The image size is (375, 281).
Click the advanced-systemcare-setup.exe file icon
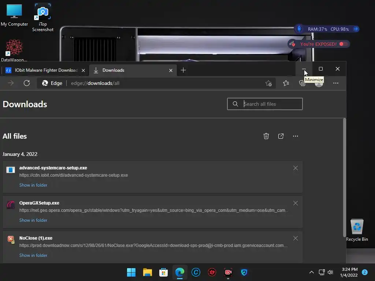pyautogui.click(x=11, y=170)
